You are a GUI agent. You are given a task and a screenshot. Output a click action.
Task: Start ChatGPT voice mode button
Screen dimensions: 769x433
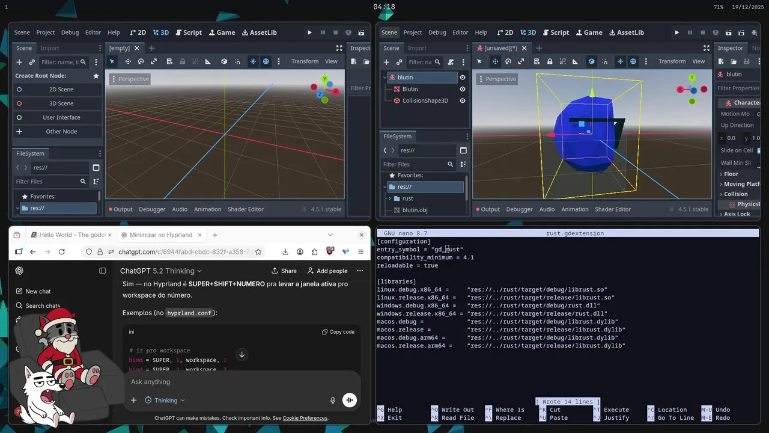[x=349, y=400]
